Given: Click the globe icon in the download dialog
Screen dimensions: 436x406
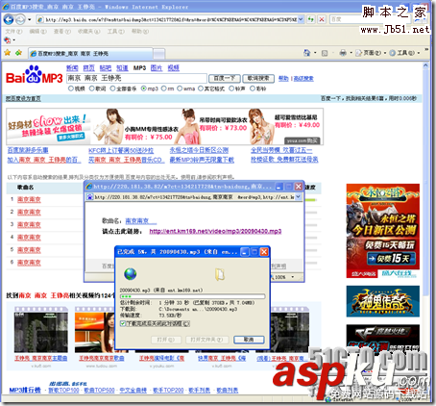Looking at the screenshot, I should point(131,274).
